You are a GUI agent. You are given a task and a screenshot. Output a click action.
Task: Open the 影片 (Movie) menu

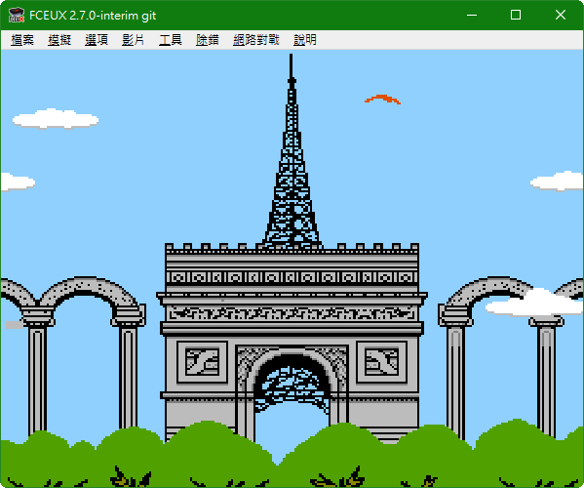134,40
